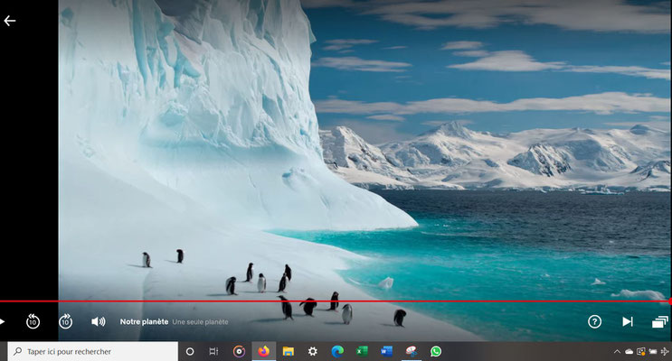Click the battery tray icon
This screenshot has width=672, height=361.
pos(653,352)
